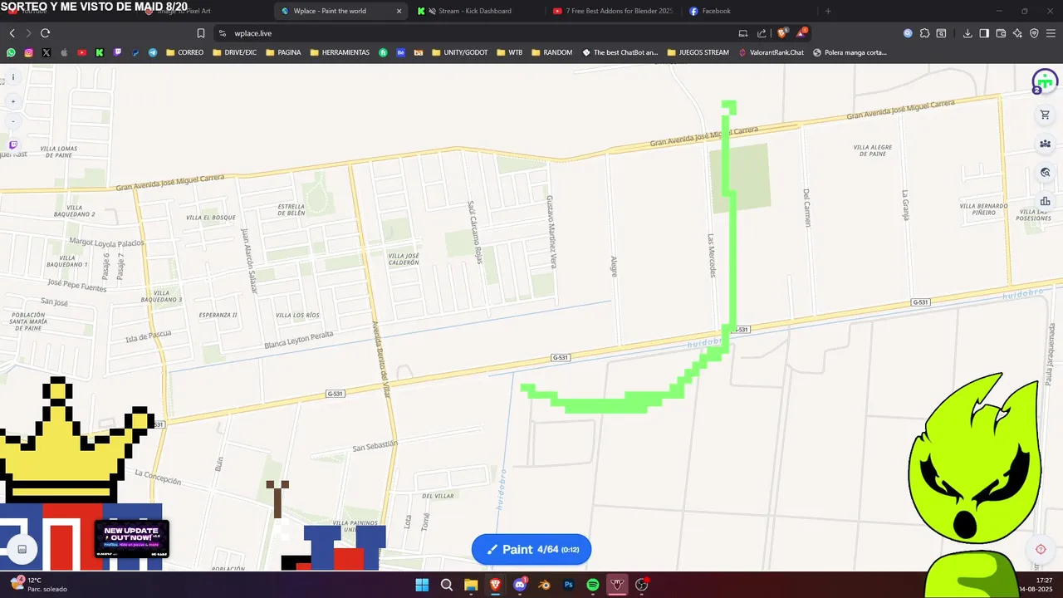Open the wplace user profile avatar

[1045, 81]
